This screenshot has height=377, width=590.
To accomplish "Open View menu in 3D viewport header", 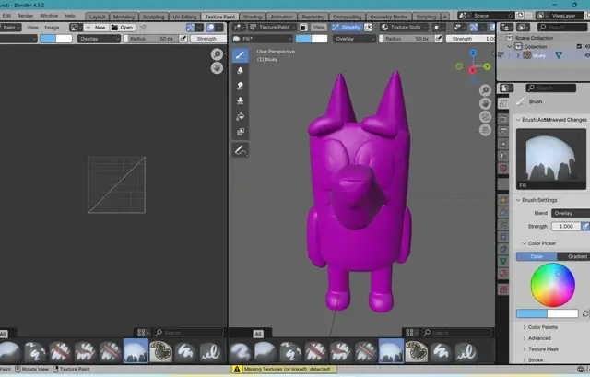I will coord(319,28).
